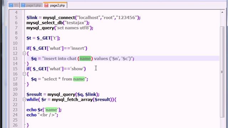Click the blue save icon on tab 11

point(11,5)
